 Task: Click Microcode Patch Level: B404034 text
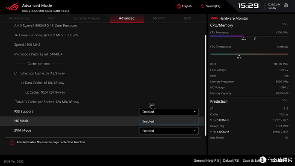pos(39,54)
